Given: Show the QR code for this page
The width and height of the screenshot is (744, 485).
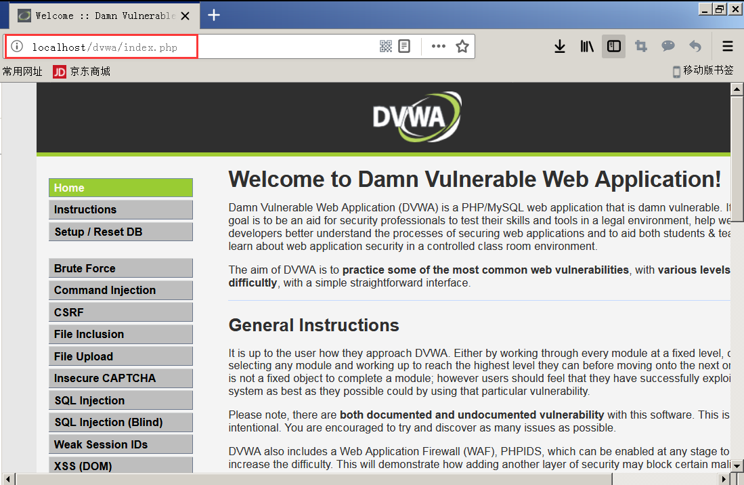Looking at the screenshot, I should pos(386,46).
